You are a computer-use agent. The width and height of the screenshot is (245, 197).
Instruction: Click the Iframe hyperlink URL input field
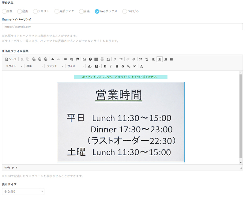(x=122, y=27)
